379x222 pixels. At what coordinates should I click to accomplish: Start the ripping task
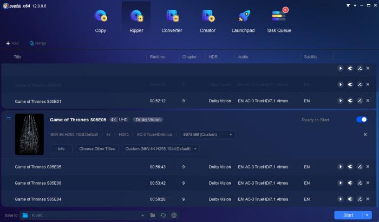tap(348, 215)
